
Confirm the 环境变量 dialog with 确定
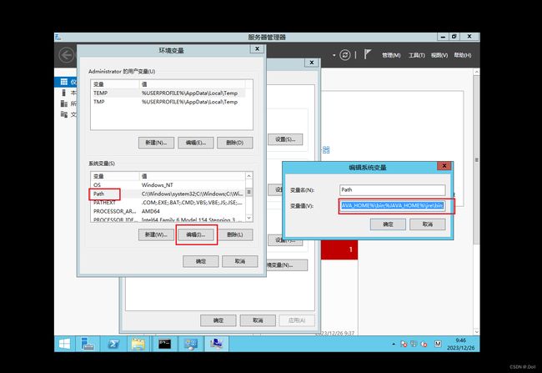201,261
